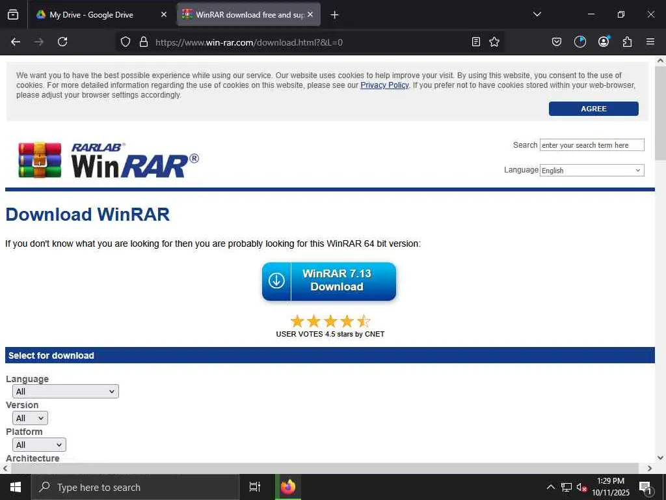Click the download arrow circle icon
This screenshot has width=666, height=500.
(276, 281)
